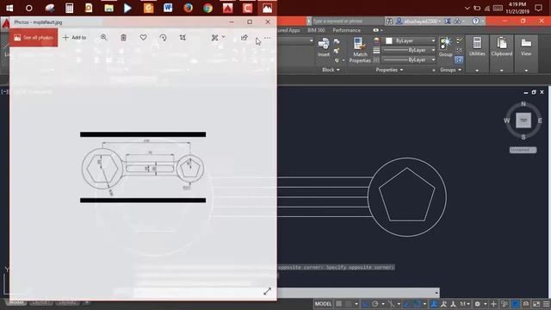Click the annotation monitor plus icon
This screenshot has width=551, height=310.
(x=493, y=304)
